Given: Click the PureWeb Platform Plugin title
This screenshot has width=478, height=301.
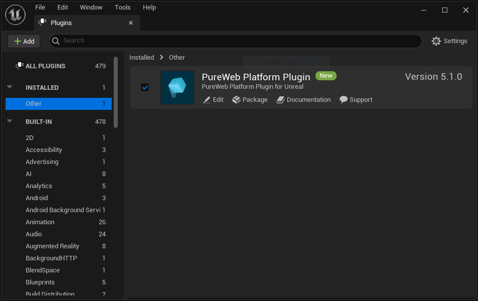Looking at the screenshot, I should click(x=256, y=77).
